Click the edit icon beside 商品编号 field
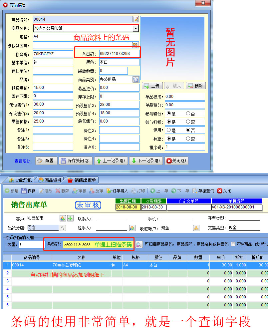The width and height of the screenshot is (268, 333). pos(135,19)
